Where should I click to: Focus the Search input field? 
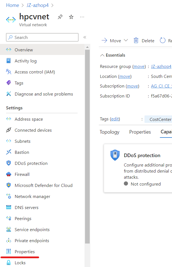[x=42, y=37]
